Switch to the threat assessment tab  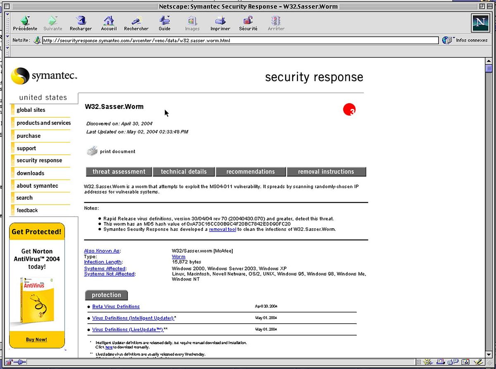pyautogui.click(x=119, y=172)
